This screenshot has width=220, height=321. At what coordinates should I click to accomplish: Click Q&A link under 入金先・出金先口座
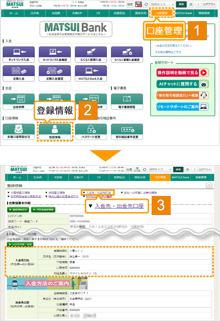tap(52, 239)
